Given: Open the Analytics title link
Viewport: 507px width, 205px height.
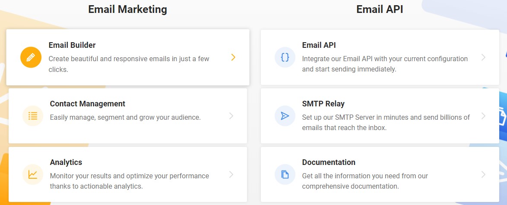Looking at the screenshot, I should 66,162.
